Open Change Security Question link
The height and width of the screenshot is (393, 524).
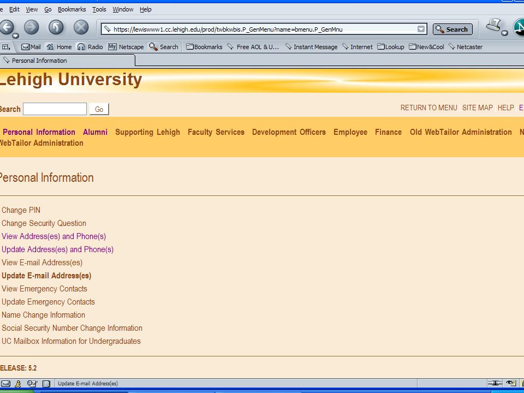tap(44, 223)
